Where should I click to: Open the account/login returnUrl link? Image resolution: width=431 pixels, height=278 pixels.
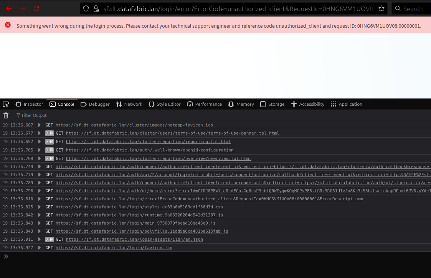point(243,175)
